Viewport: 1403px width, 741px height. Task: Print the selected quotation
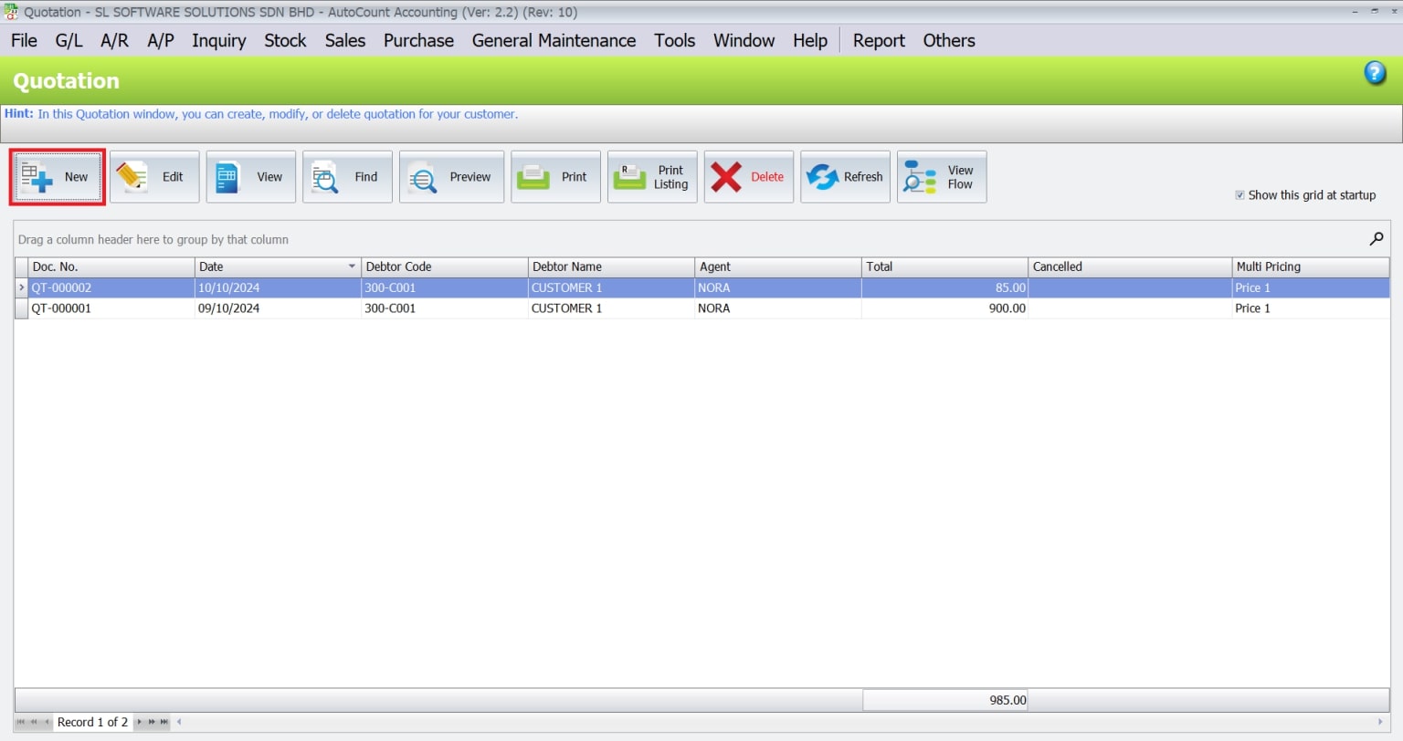point(555,176)
